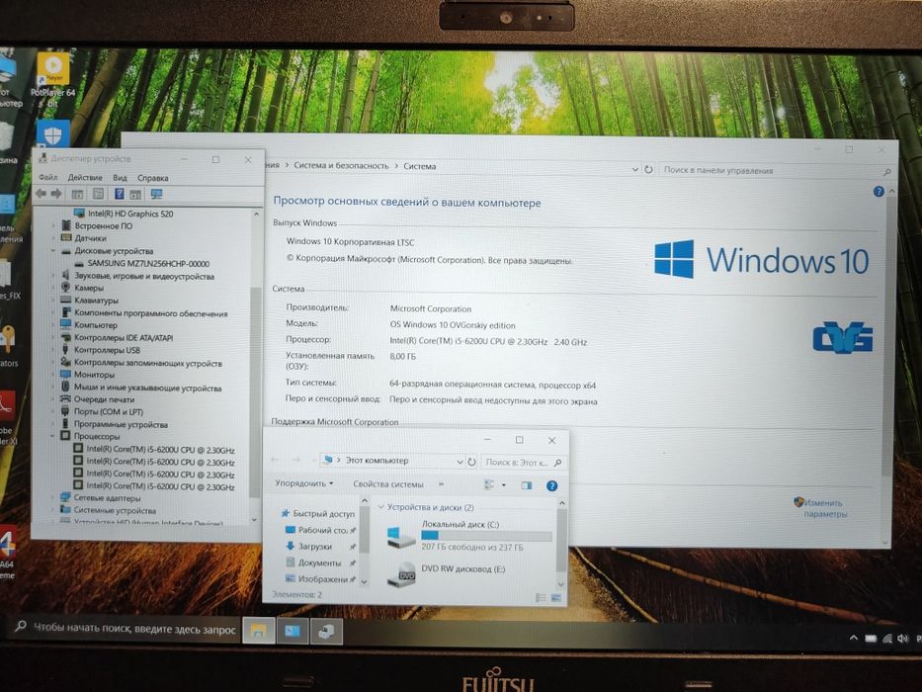Click the blue question-mark Help icon in Device Manager
Screen dimensions: 922x692
click(120, 194)
